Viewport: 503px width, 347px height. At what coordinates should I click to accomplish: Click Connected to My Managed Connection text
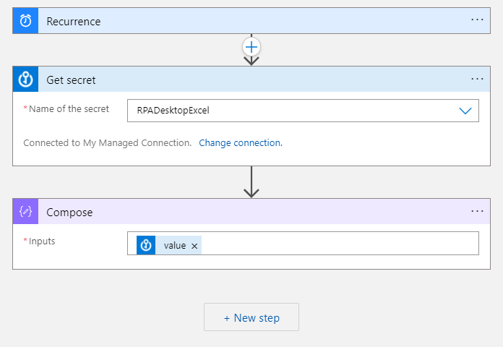(108, 143)
